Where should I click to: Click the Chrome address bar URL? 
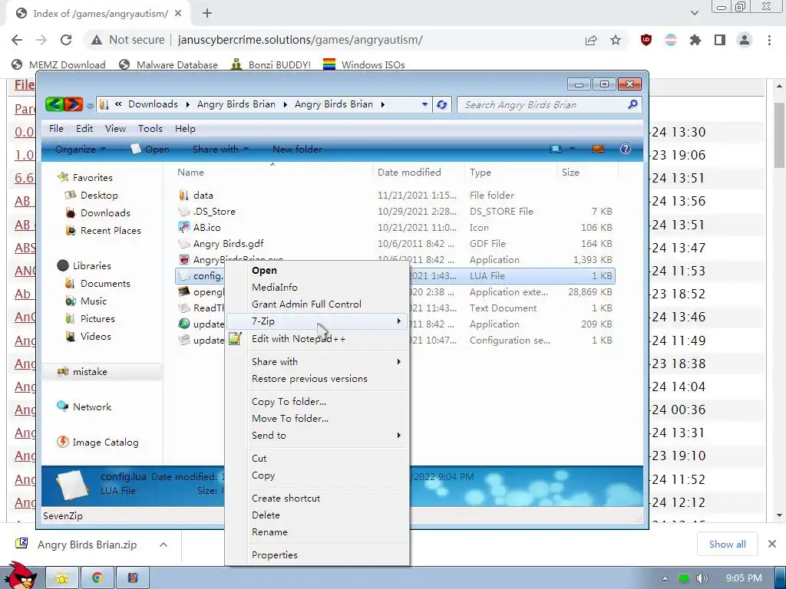pos(300,40)
